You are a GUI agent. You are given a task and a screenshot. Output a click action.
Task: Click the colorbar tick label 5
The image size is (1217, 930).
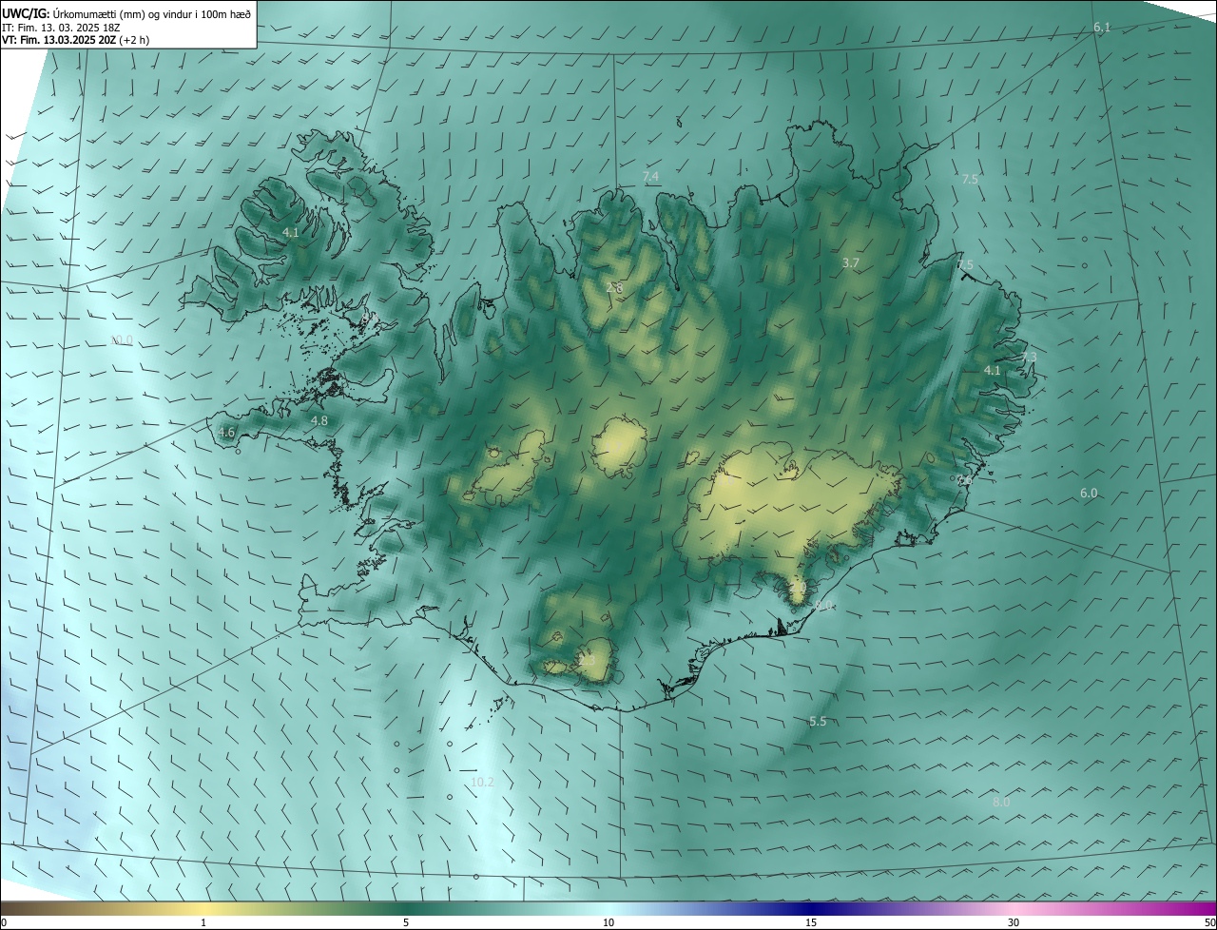click(x=406, y=922)
